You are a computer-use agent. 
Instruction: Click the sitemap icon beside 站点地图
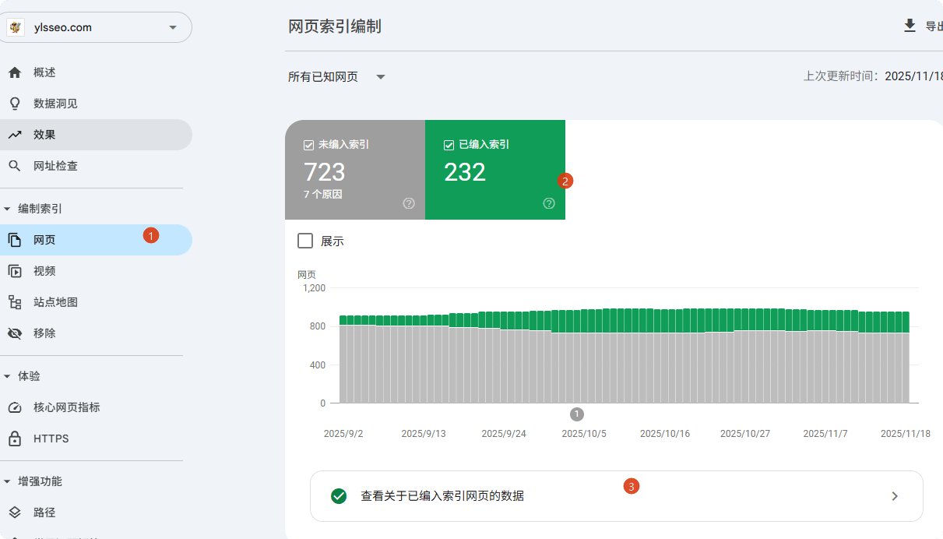pos(15,302)
